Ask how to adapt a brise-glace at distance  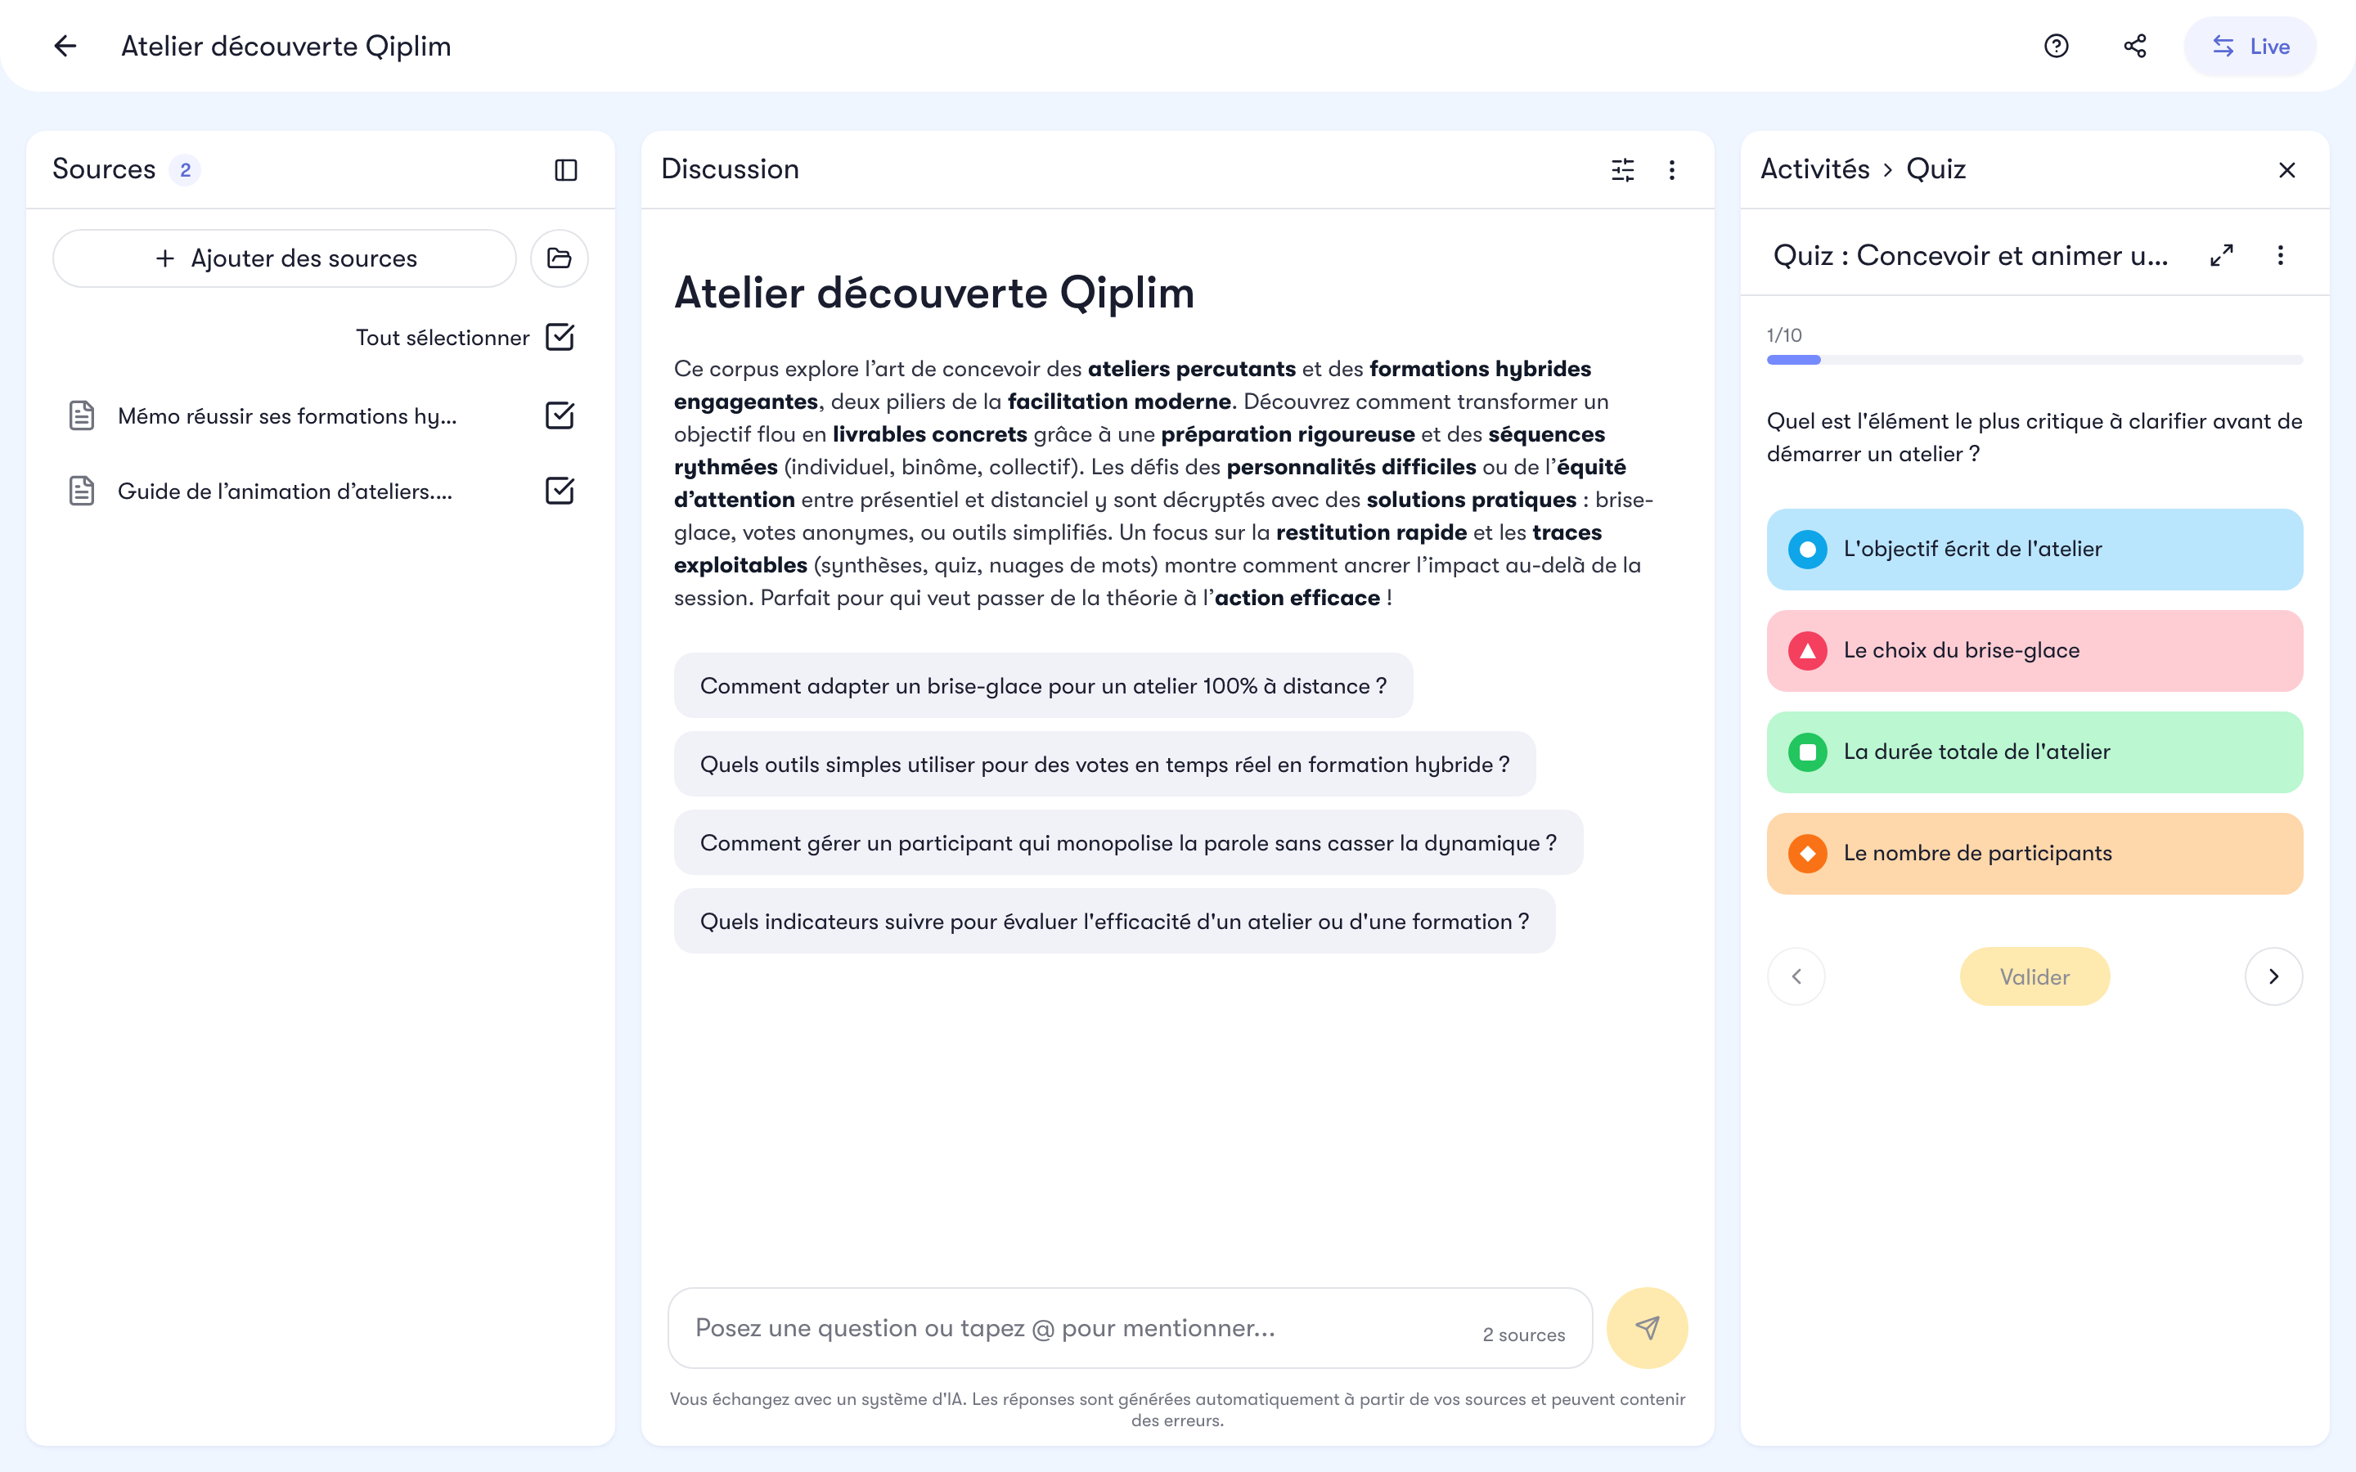pyautogui.click(x=1043, y=685)
